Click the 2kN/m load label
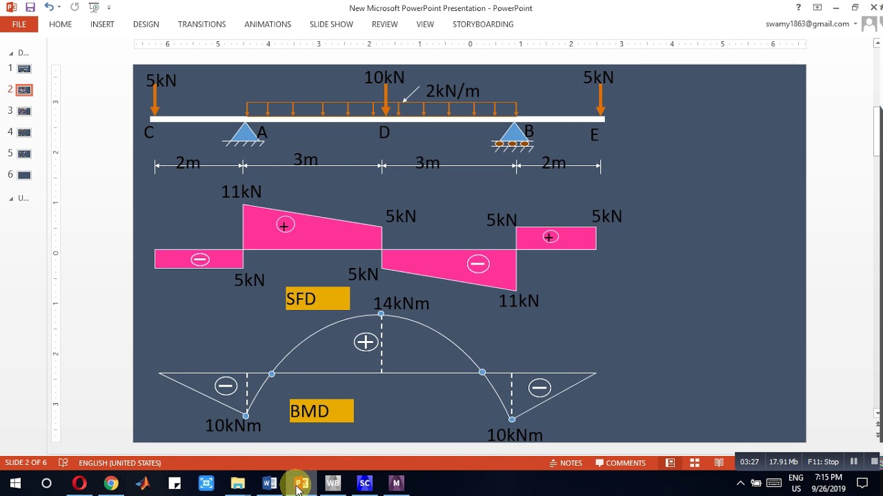The image size is (883, 496). point(453,91)
